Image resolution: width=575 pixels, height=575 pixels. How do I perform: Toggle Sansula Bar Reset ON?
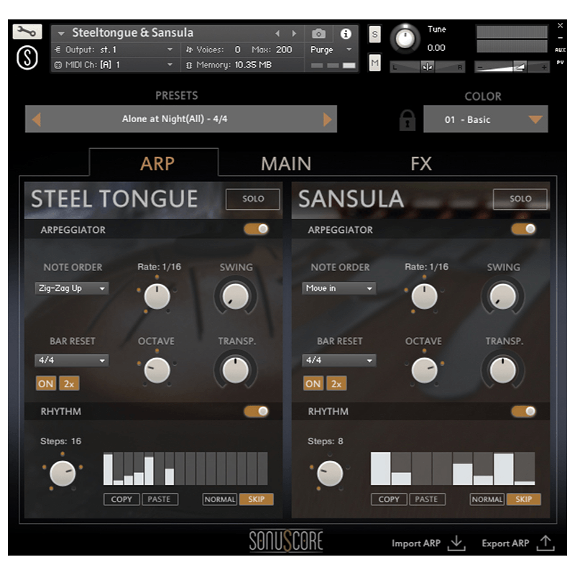[313, 384]
